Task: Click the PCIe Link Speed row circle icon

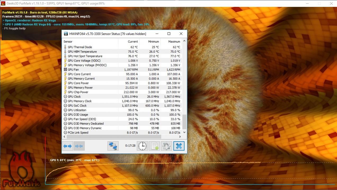Action: pyautogui.click(x=65, y=132)
